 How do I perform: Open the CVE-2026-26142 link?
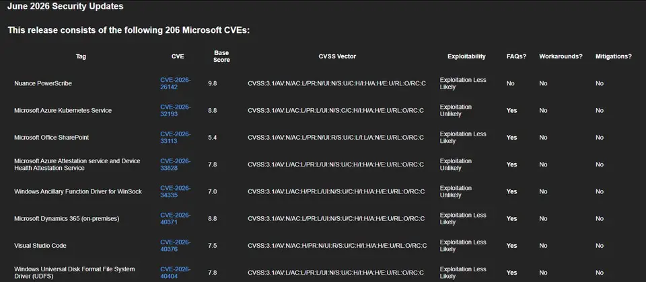tap(176, 83)
